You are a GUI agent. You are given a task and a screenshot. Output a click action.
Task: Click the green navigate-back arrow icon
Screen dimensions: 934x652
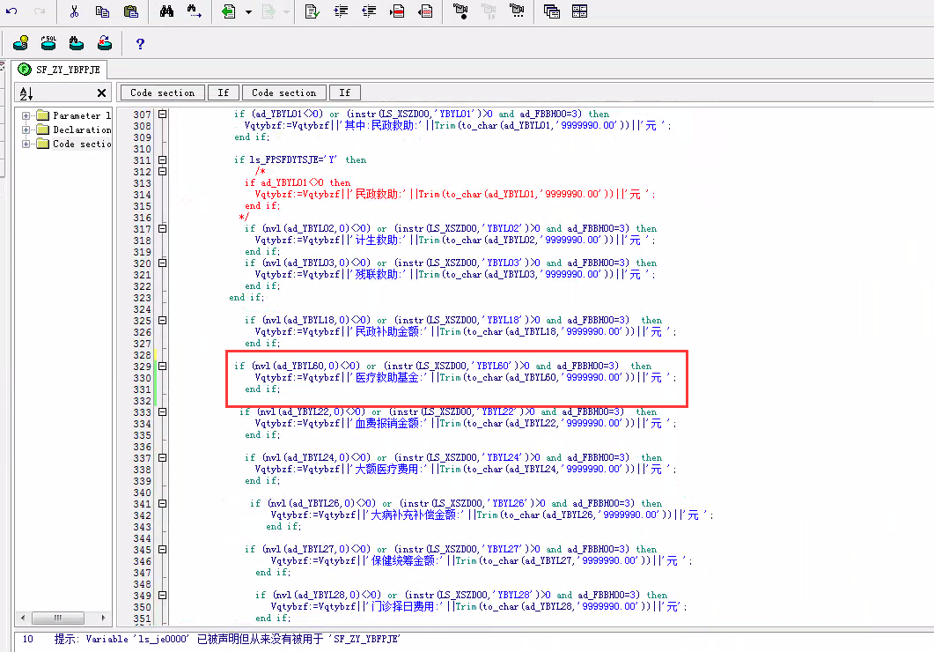(228, 11)
